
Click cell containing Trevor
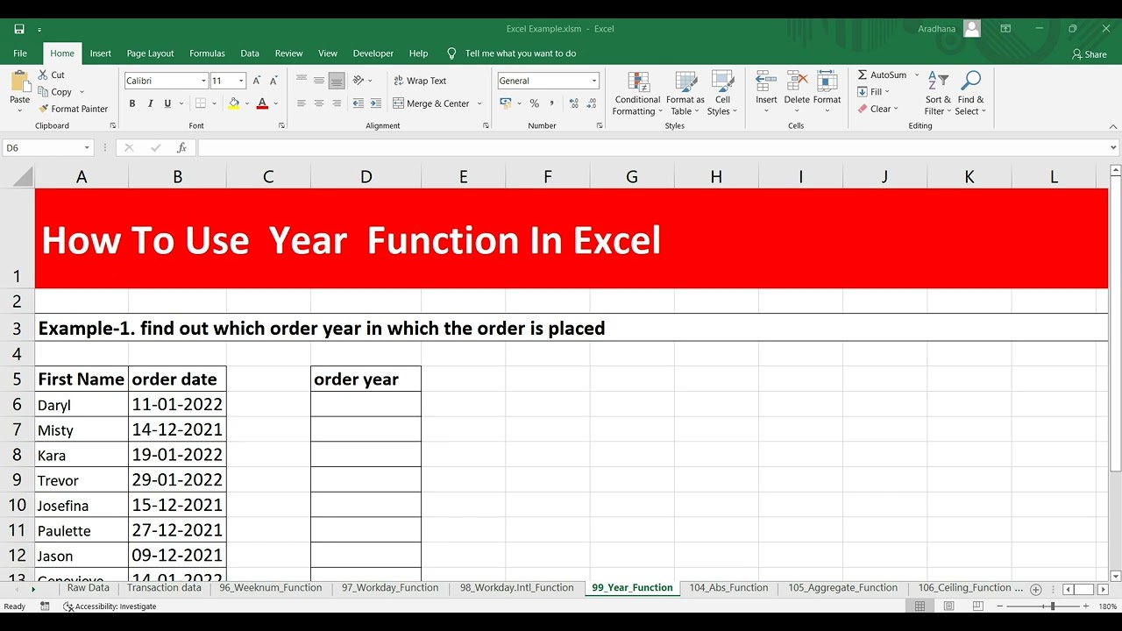[82, 480]
